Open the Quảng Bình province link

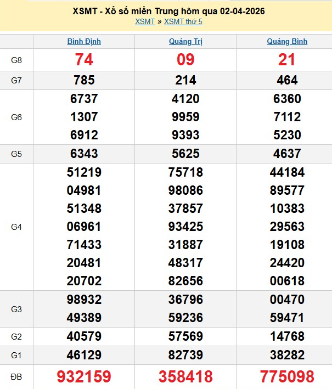point(287,41)
